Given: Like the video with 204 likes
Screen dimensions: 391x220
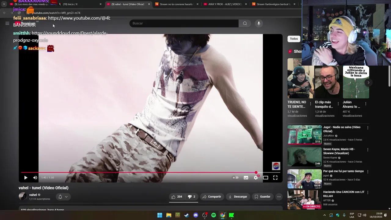Looking at the screenshot, I should [177, 197].
